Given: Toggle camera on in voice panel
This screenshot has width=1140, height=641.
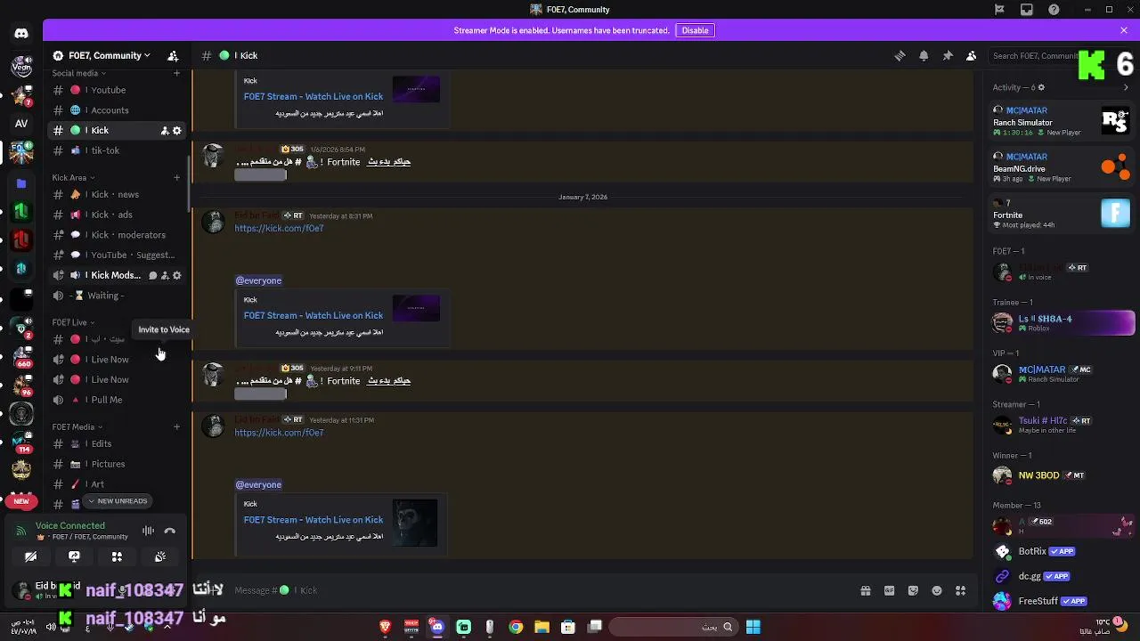Looking at the screenshot, I should point(31,556).
